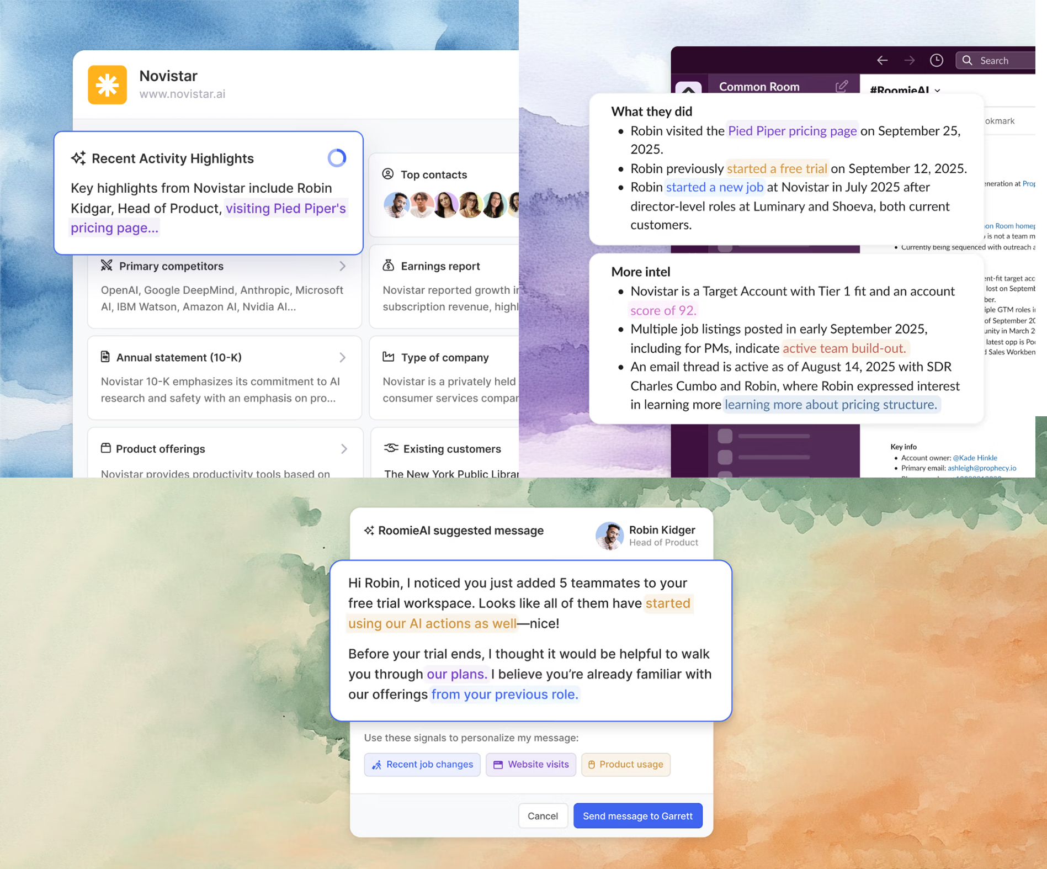Open the "Pied Piper pricing page" link
This screenshot has width=1047, height=869.
coord(792,131)
